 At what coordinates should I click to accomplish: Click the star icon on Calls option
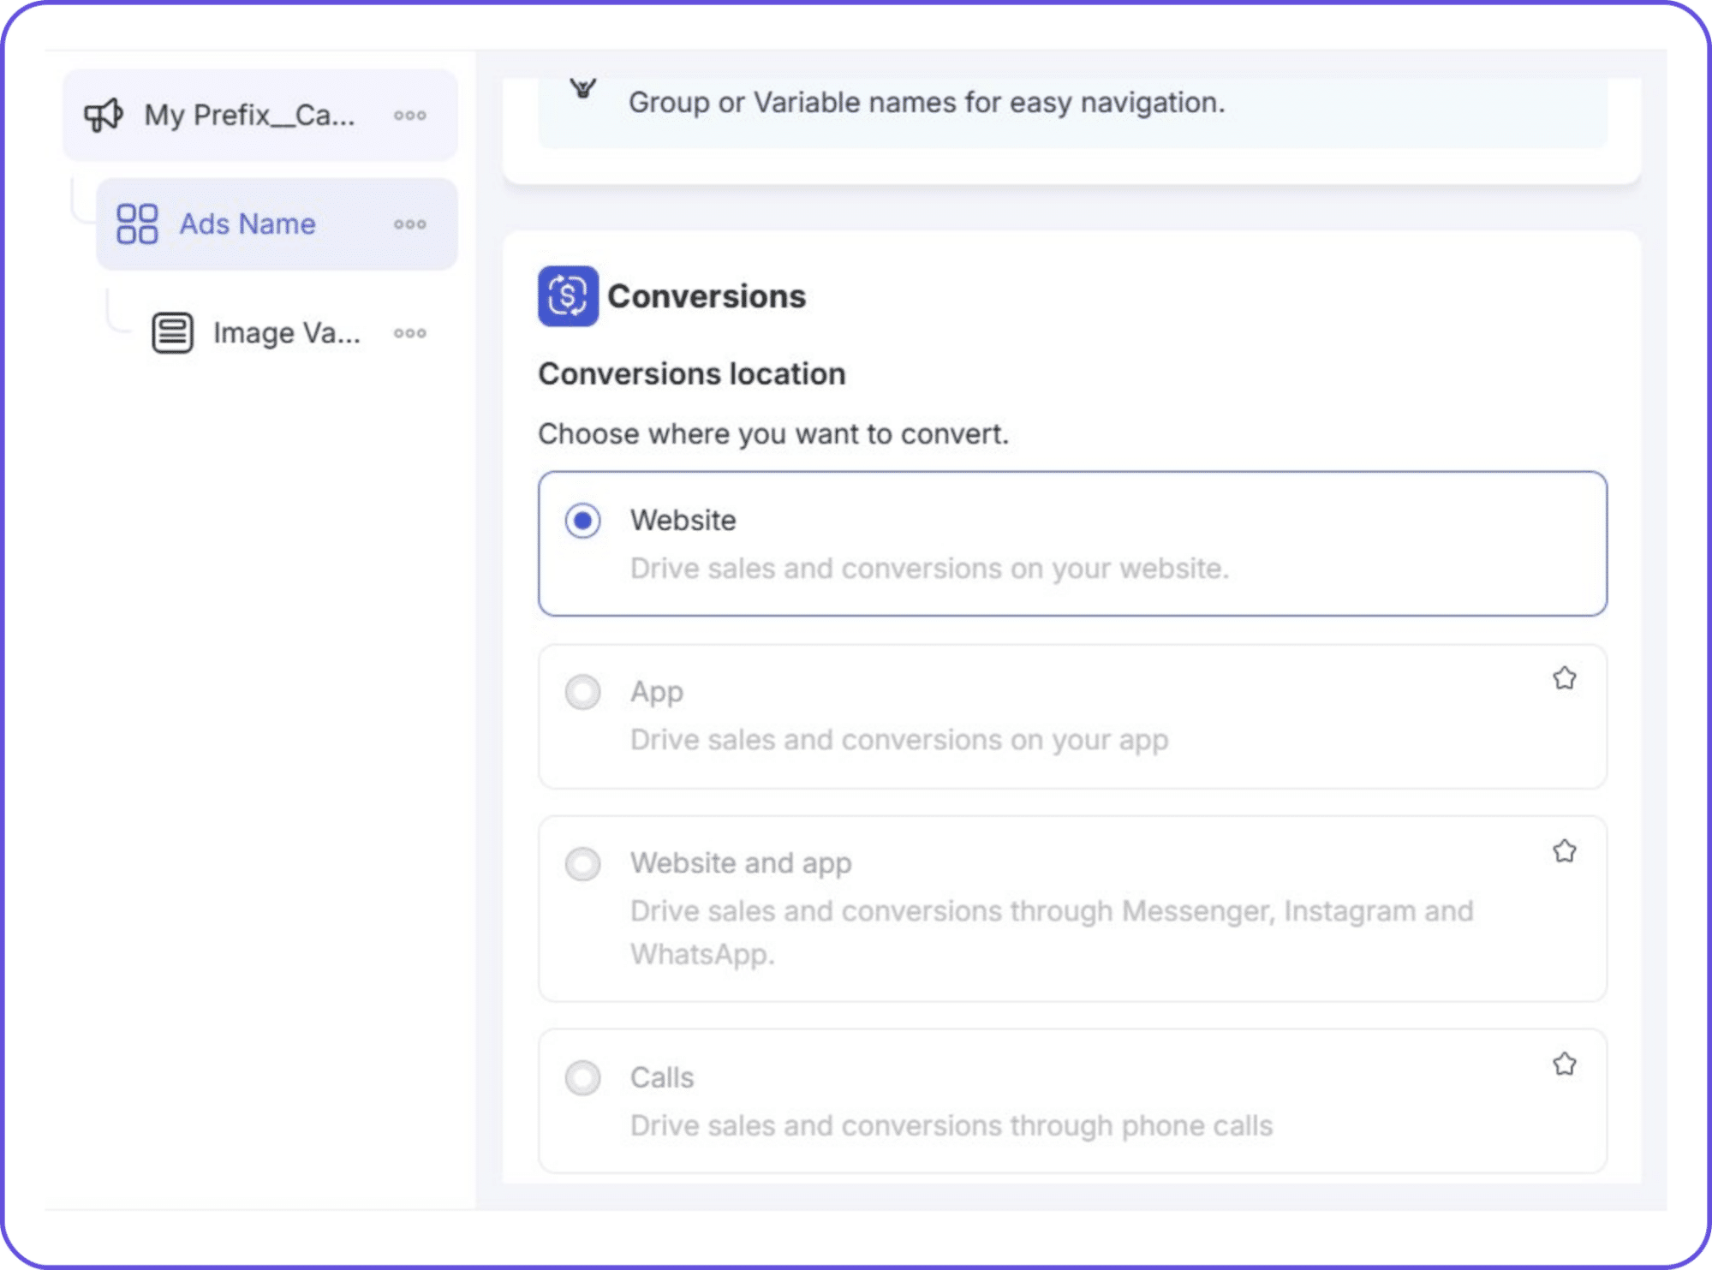pos(1564,1064)
